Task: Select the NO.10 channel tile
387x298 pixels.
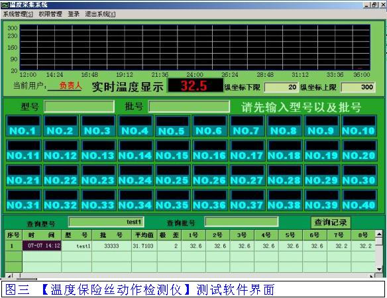Action: coord(359,126)
